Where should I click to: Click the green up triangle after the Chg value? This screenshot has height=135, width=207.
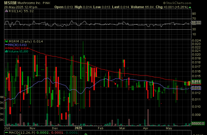click(190, 7)
